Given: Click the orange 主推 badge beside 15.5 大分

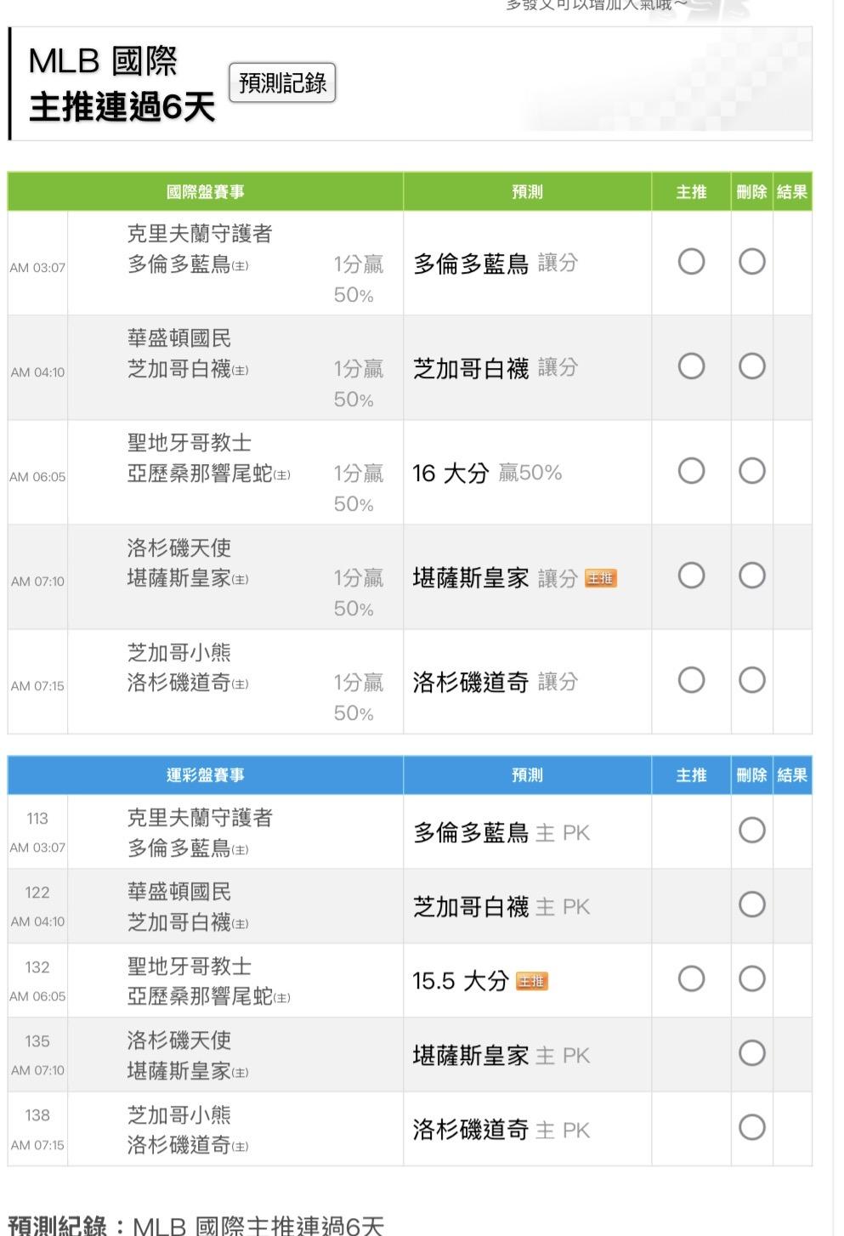Looking at the screenshot, I should pos(532,982).
